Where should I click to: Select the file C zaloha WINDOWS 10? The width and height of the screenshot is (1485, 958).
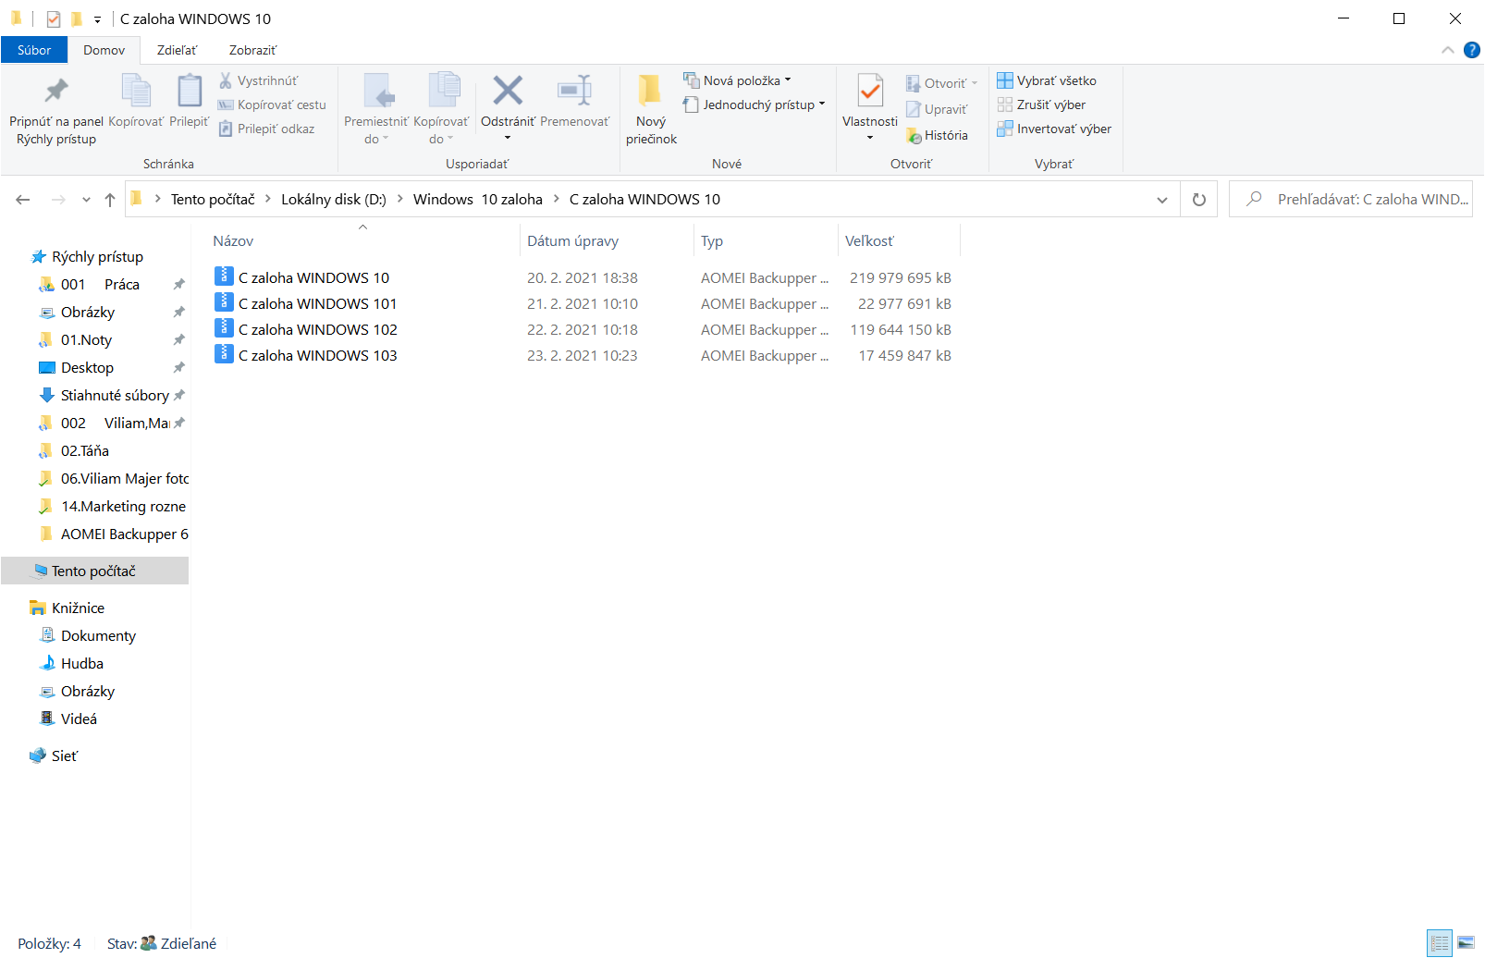(x=313, y=277)
